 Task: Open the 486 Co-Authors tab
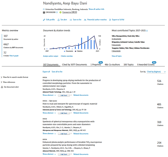click(112, 65)
